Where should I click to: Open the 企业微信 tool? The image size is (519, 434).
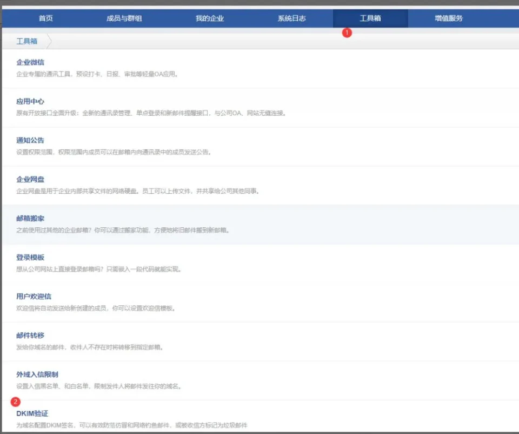[x=30, y=62]
